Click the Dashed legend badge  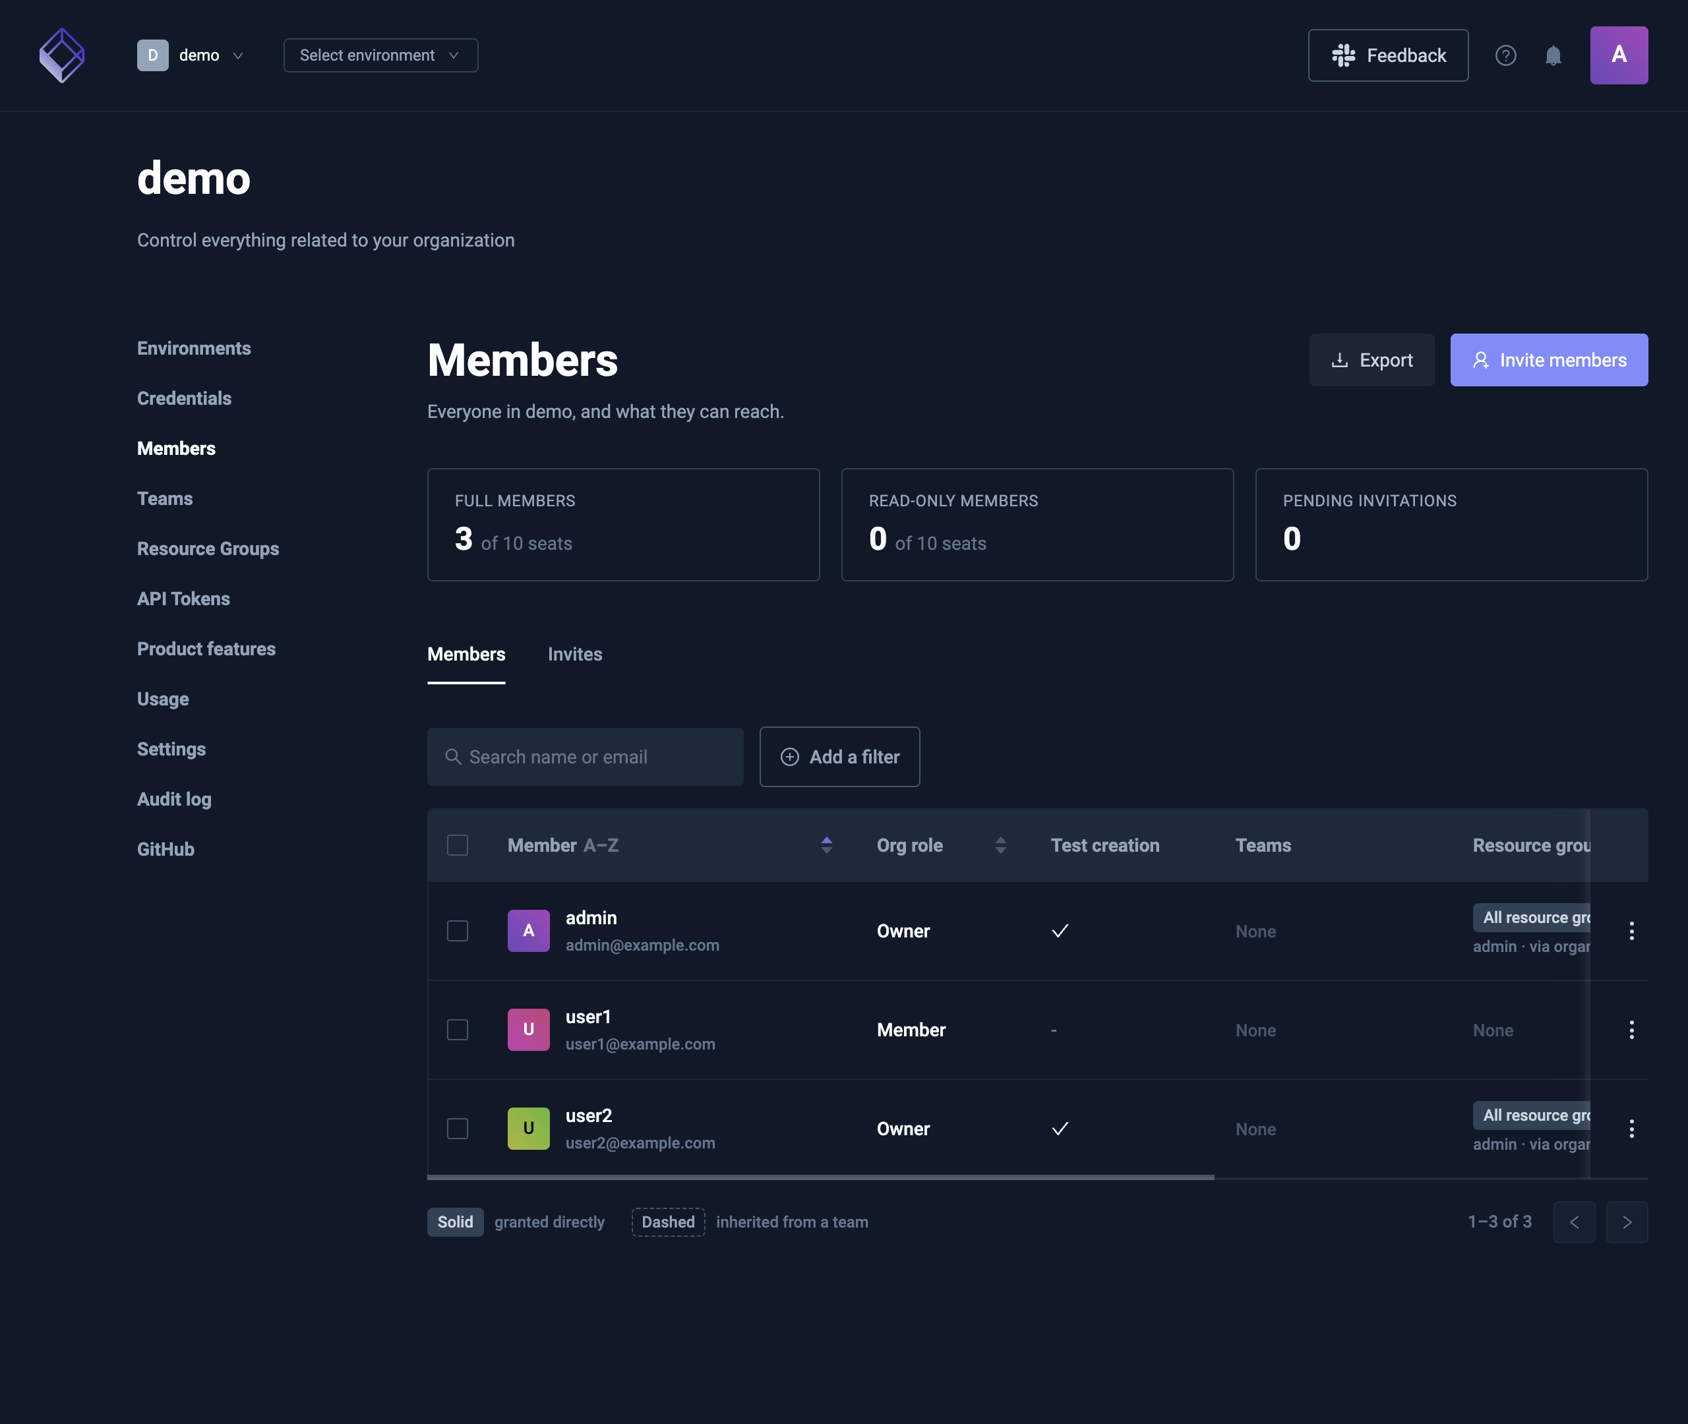pyautogui.click(x=667, y=1222)
